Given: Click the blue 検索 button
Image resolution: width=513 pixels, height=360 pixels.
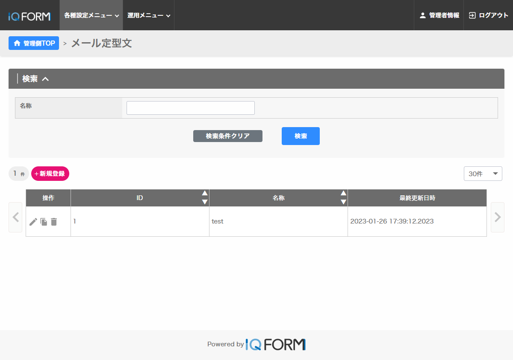Looking at the screenshot, I should pos(301,136).
